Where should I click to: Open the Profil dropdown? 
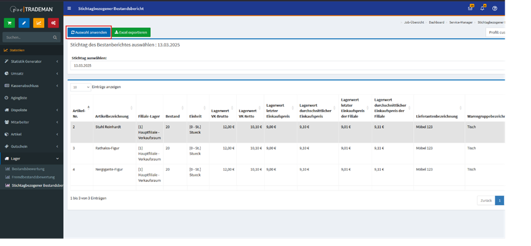tap(495, 32)
